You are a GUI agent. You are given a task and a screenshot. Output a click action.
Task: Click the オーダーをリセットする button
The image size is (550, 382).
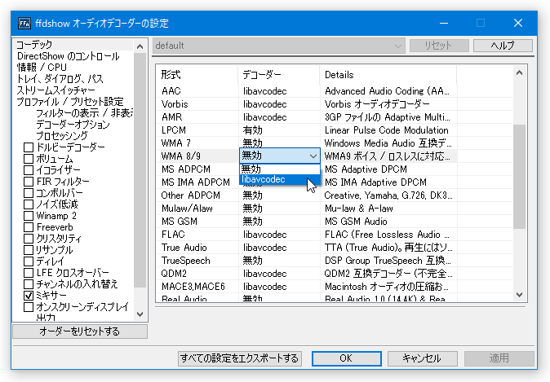click(80, 332)
